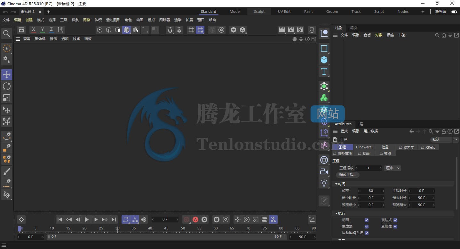Toggle timeline sound speaker icon
The image size is (460, 249).
coord(144,220)
